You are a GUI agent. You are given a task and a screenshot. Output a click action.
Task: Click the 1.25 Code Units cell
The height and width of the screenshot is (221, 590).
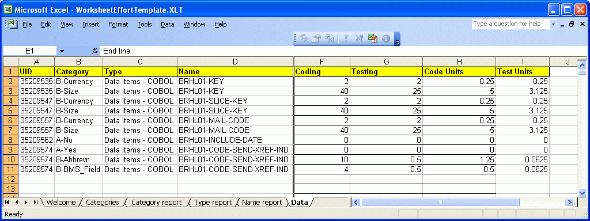(459, 159)
